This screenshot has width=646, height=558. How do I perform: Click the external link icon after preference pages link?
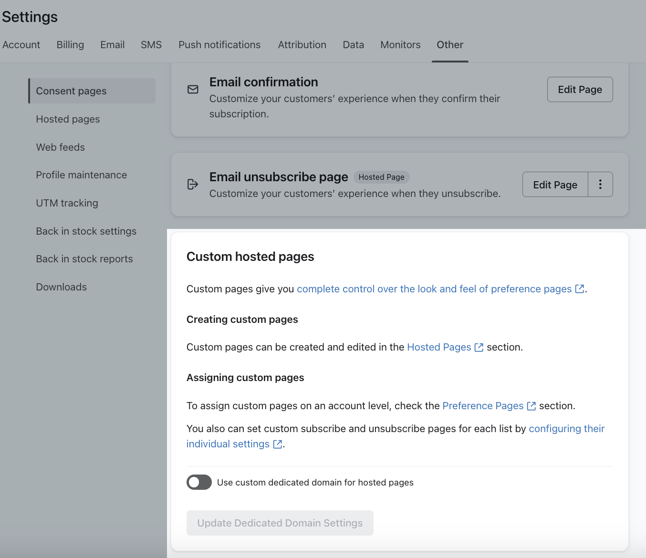pos(579,289)
